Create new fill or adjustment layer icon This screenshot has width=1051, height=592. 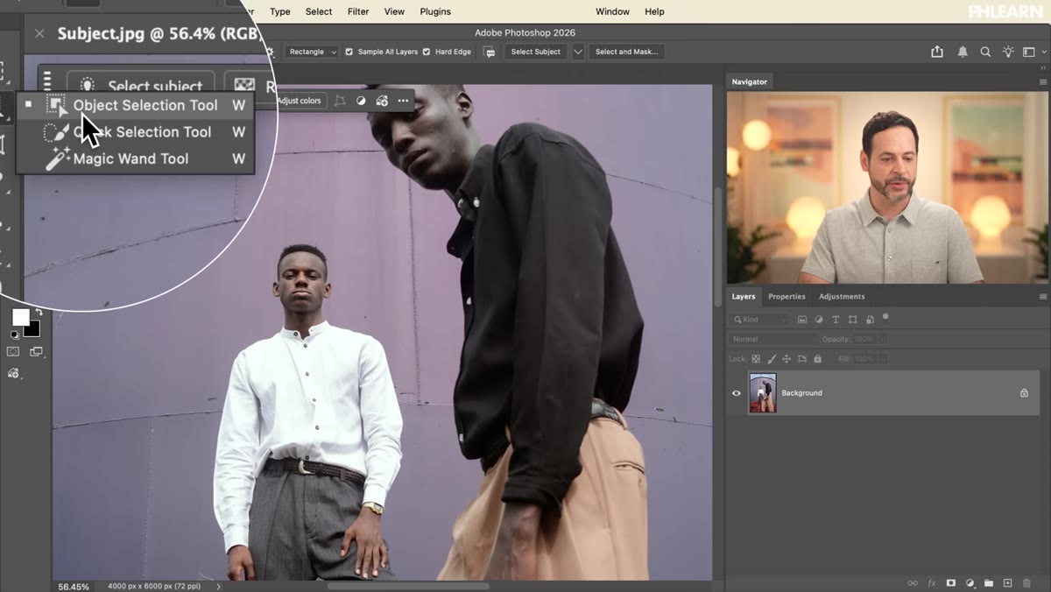[x=970, y=582]
